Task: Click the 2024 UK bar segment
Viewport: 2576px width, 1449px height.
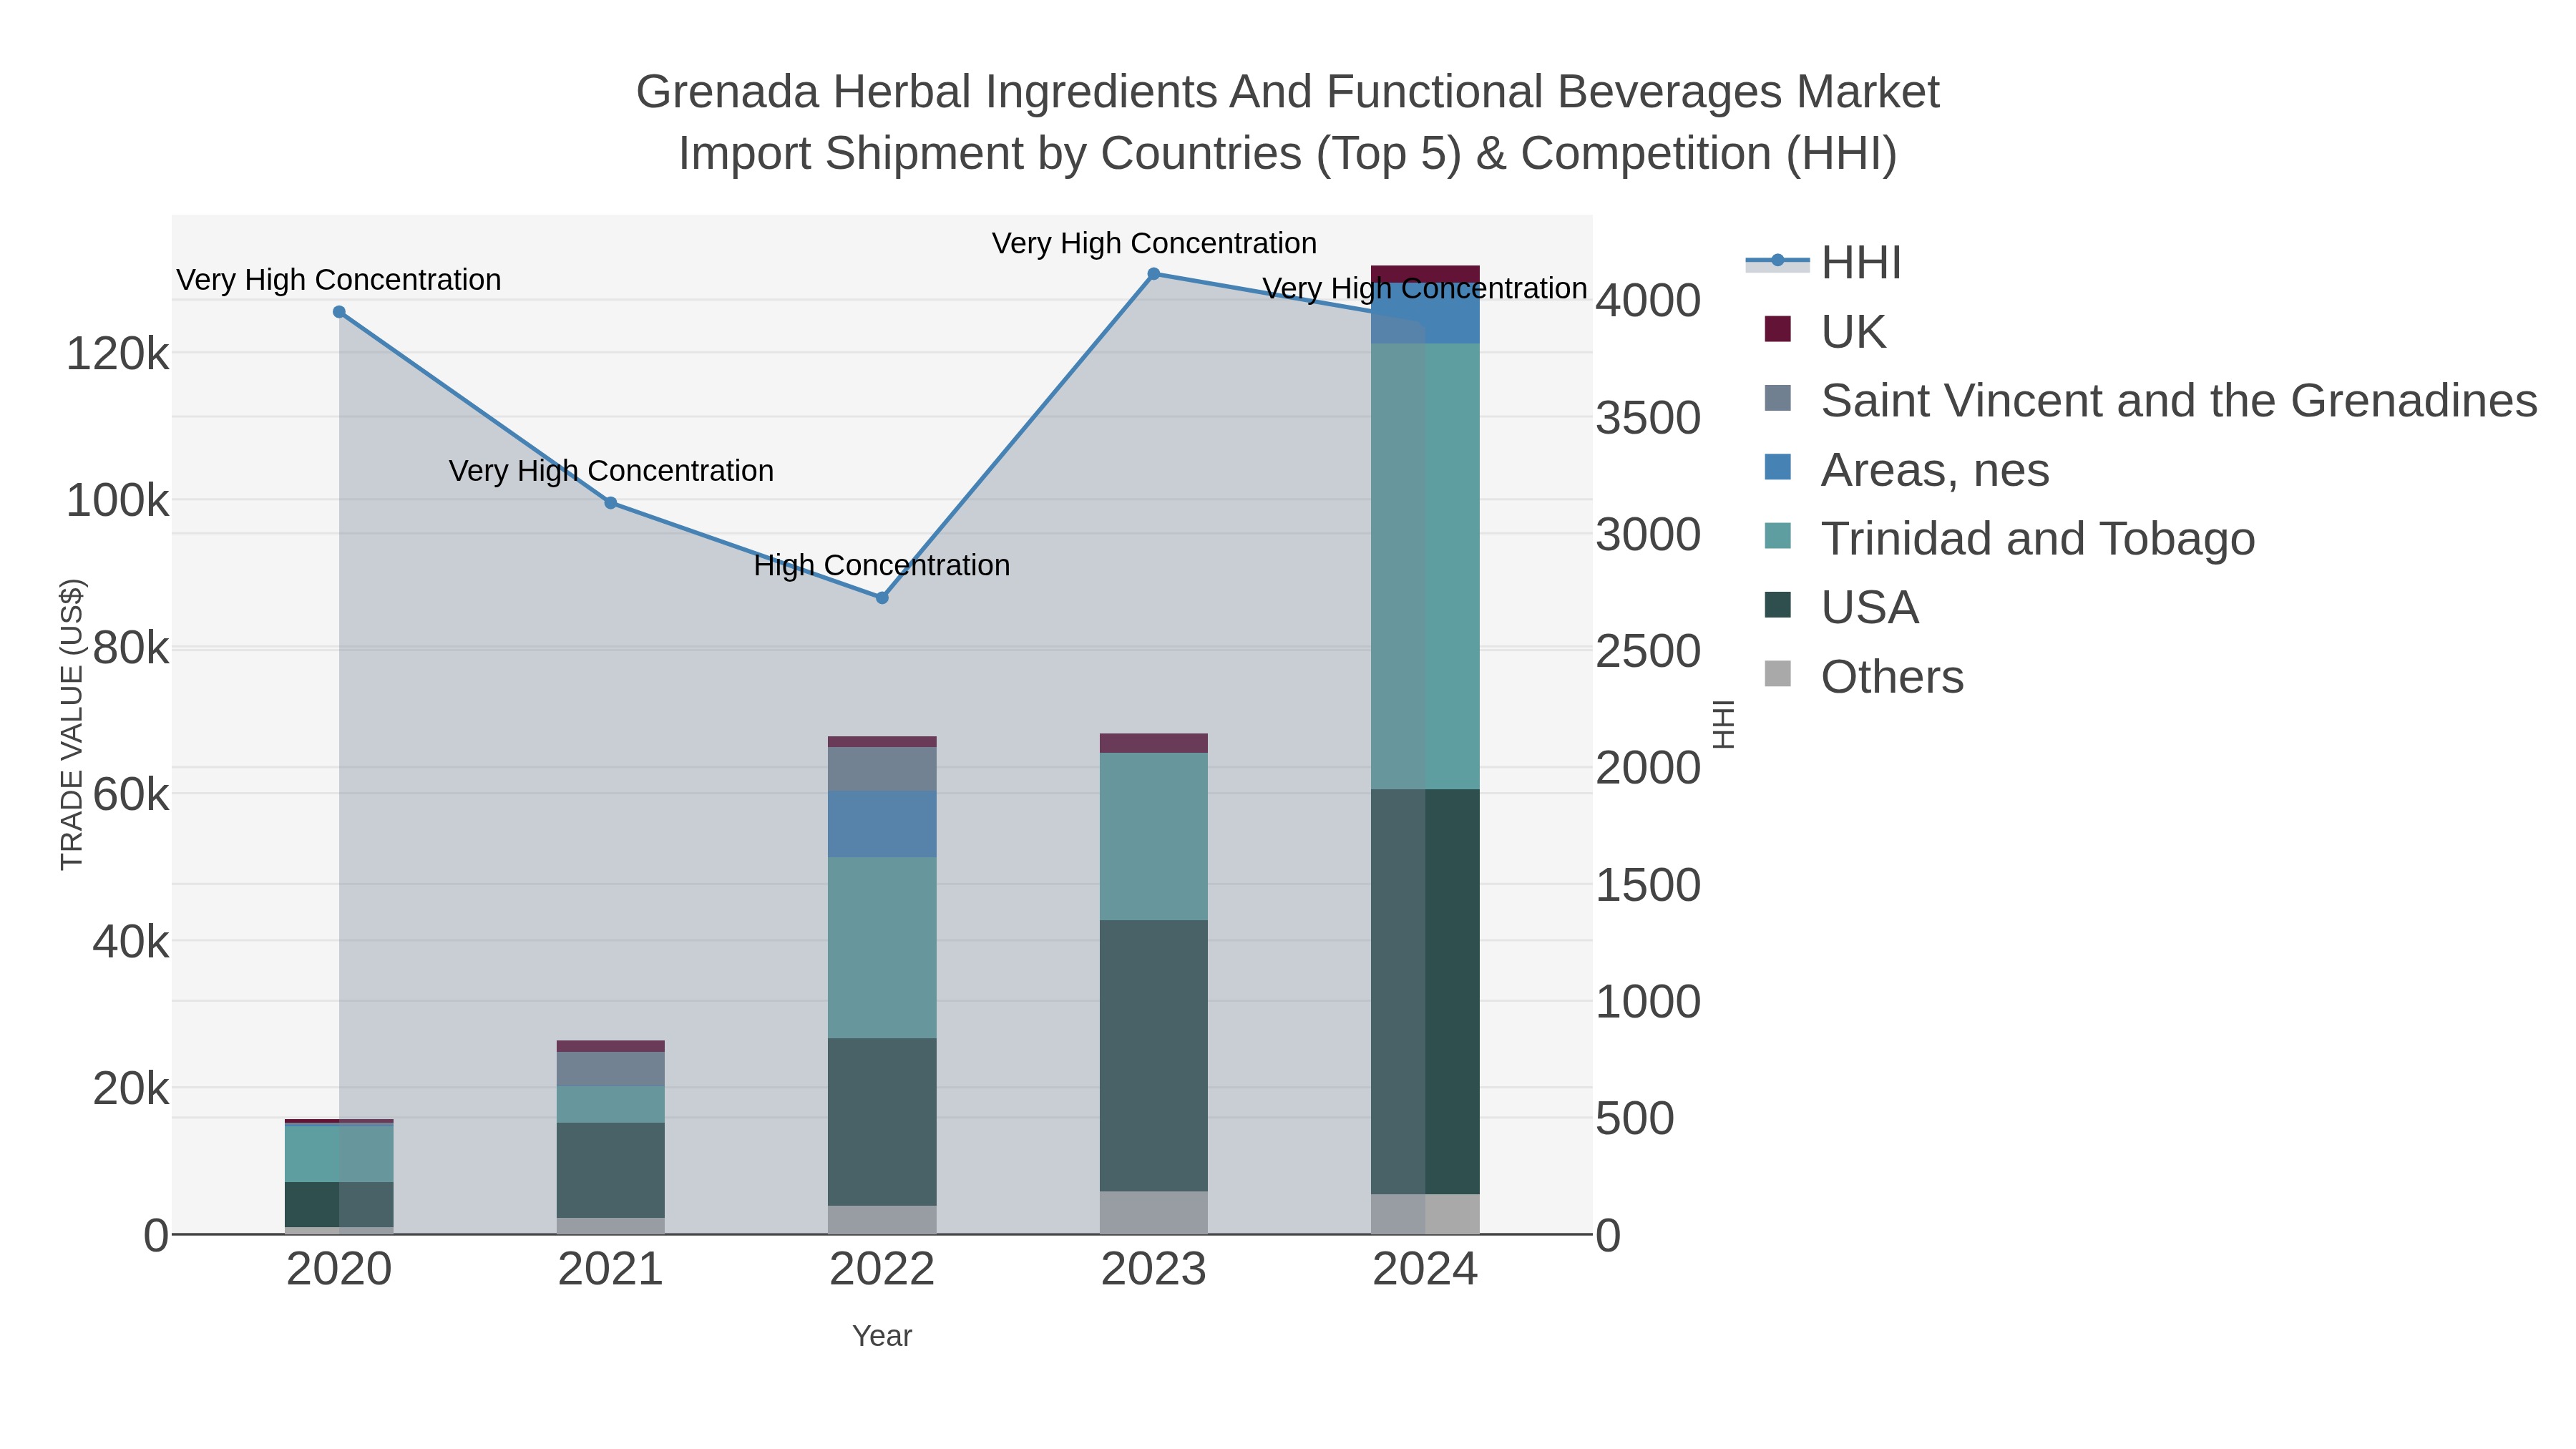Action: click(1425, 275)
